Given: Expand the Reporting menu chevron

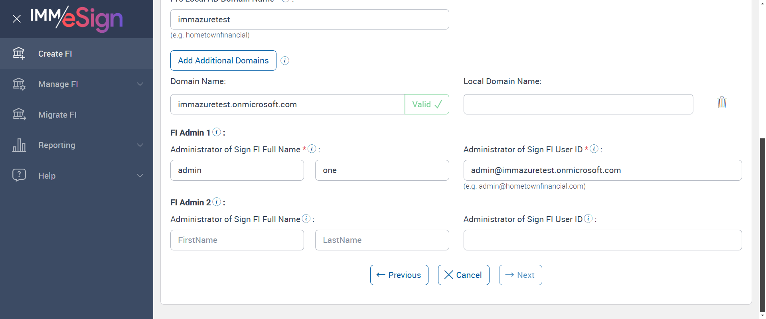Looking at the screenshot, I should pos(140,145).
